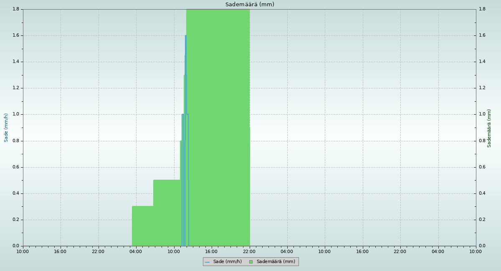Click the 0.2 tick label on right axis
This screenshot has height=271, width=501.
pos(482,220)
